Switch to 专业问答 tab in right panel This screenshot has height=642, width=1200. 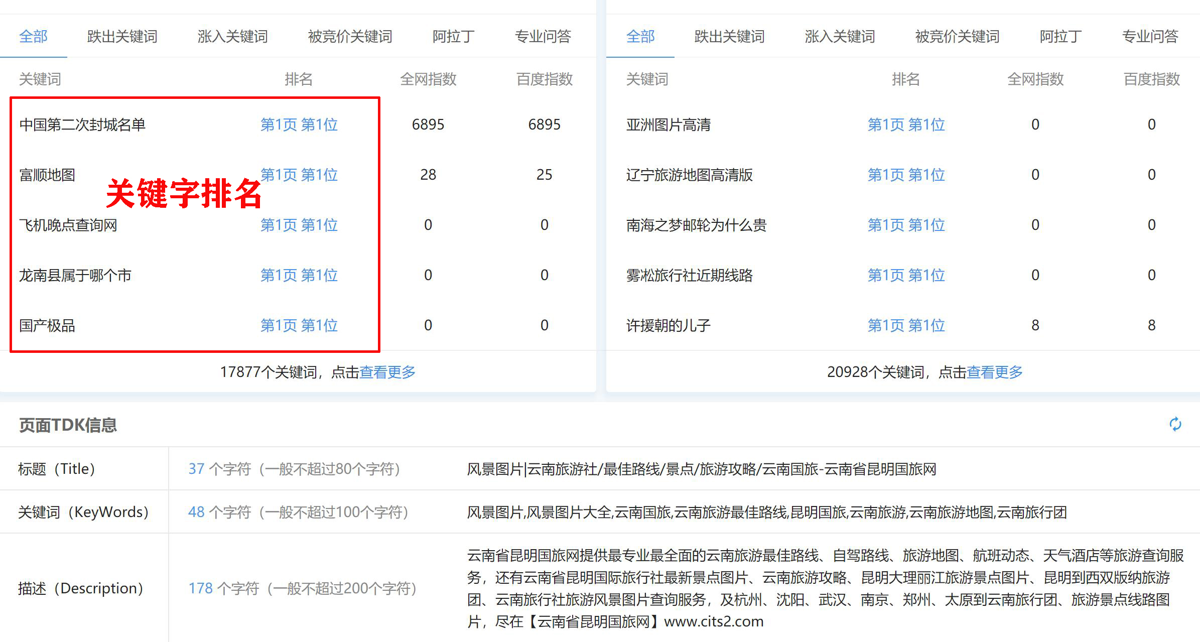[1150, 36]
